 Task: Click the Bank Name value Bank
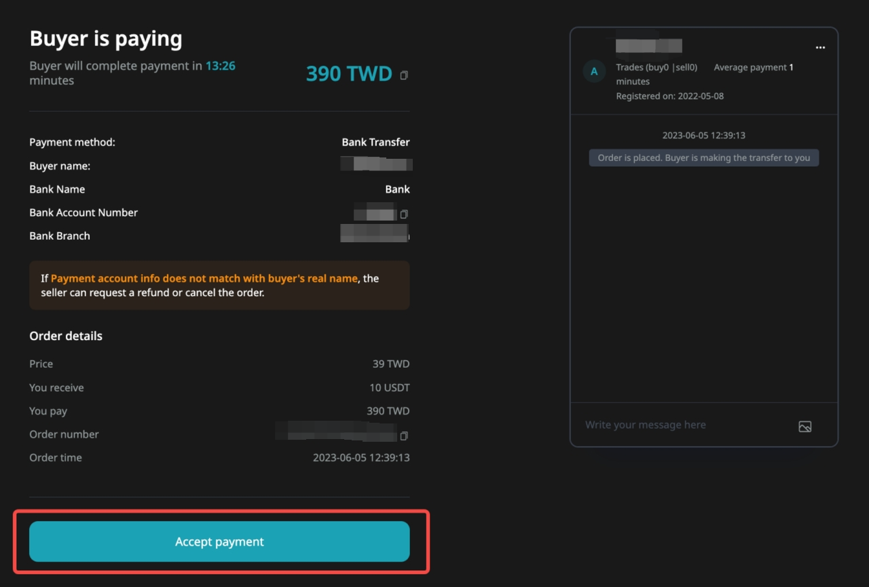pos(397,189)
